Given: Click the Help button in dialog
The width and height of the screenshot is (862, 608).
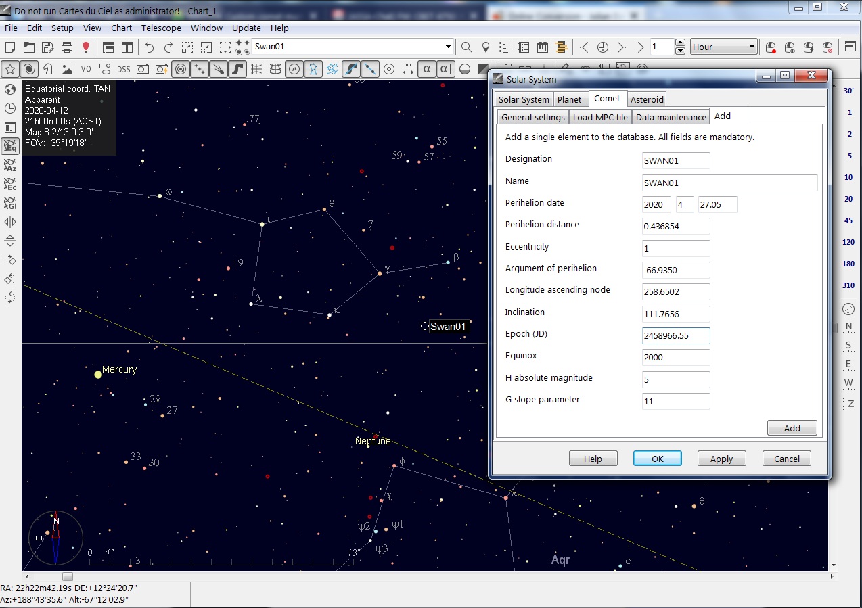Looking at the screenshot, I should tap(593, 459).
